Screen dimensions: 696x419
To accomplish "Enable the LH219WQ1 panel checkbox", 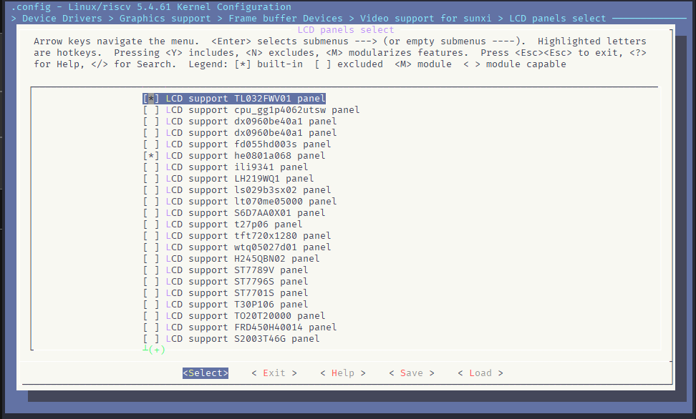I will pos(151,179).
